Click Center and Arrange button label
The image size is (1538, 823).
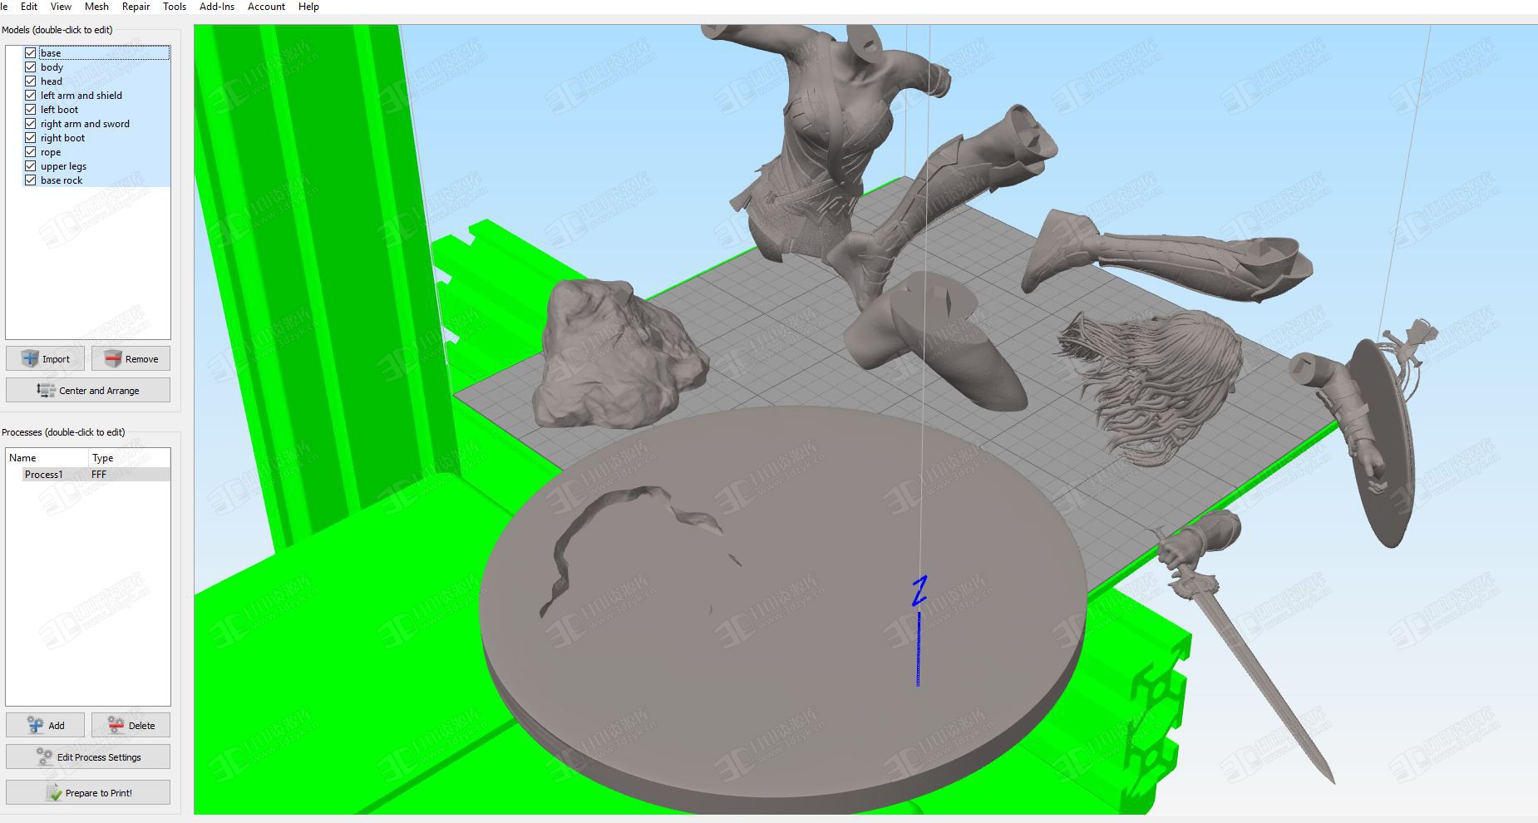coord(99,391)
